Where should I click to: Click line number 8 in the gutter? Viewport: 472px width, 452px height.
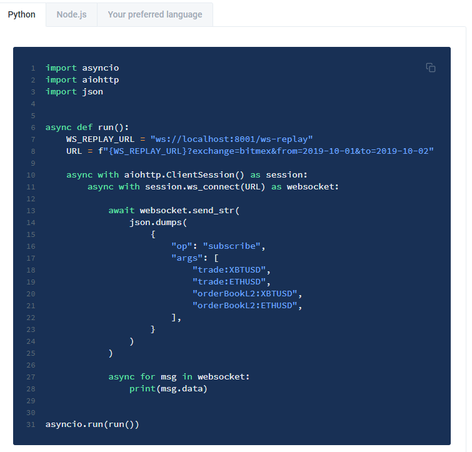coord(33,151)
